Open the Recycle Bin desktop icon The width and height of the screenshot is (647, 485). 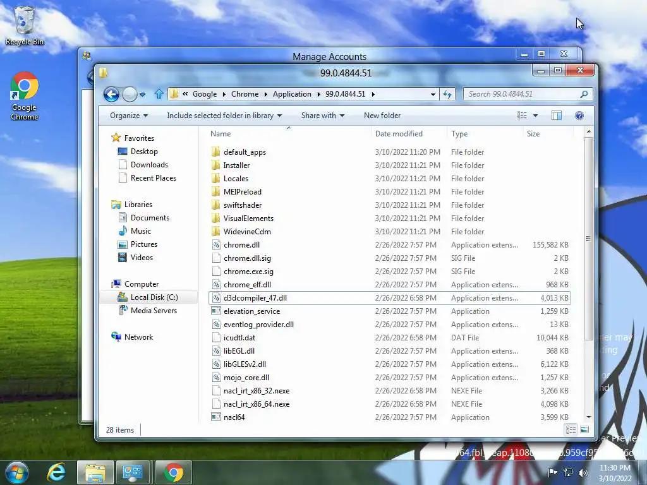coord(25,25)
